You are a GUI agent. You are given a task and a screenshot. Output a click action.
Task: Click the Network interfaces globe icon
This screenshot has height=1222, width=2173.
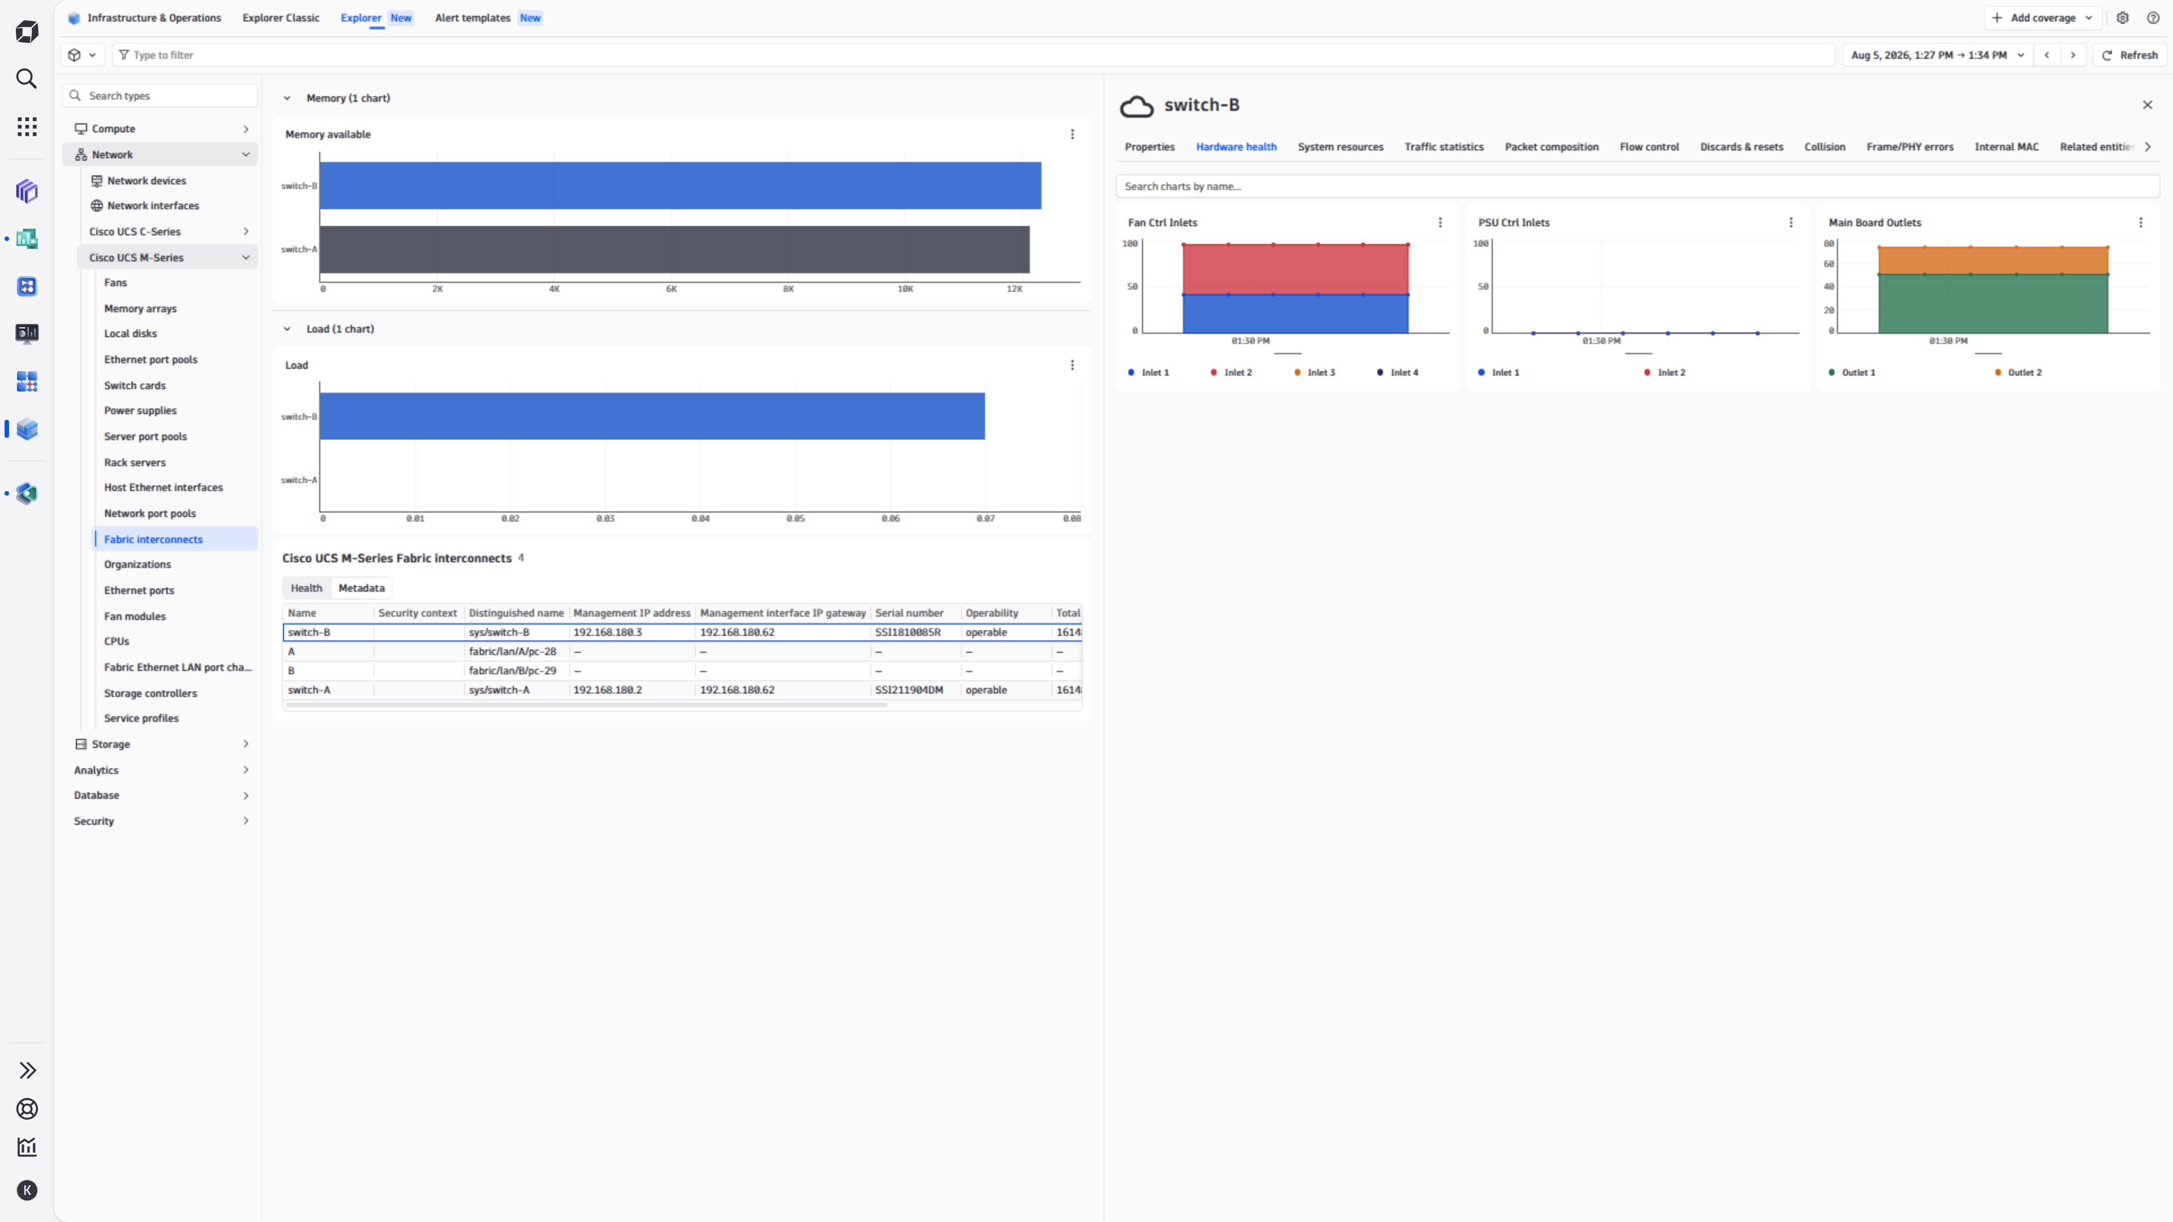(97, 206)
